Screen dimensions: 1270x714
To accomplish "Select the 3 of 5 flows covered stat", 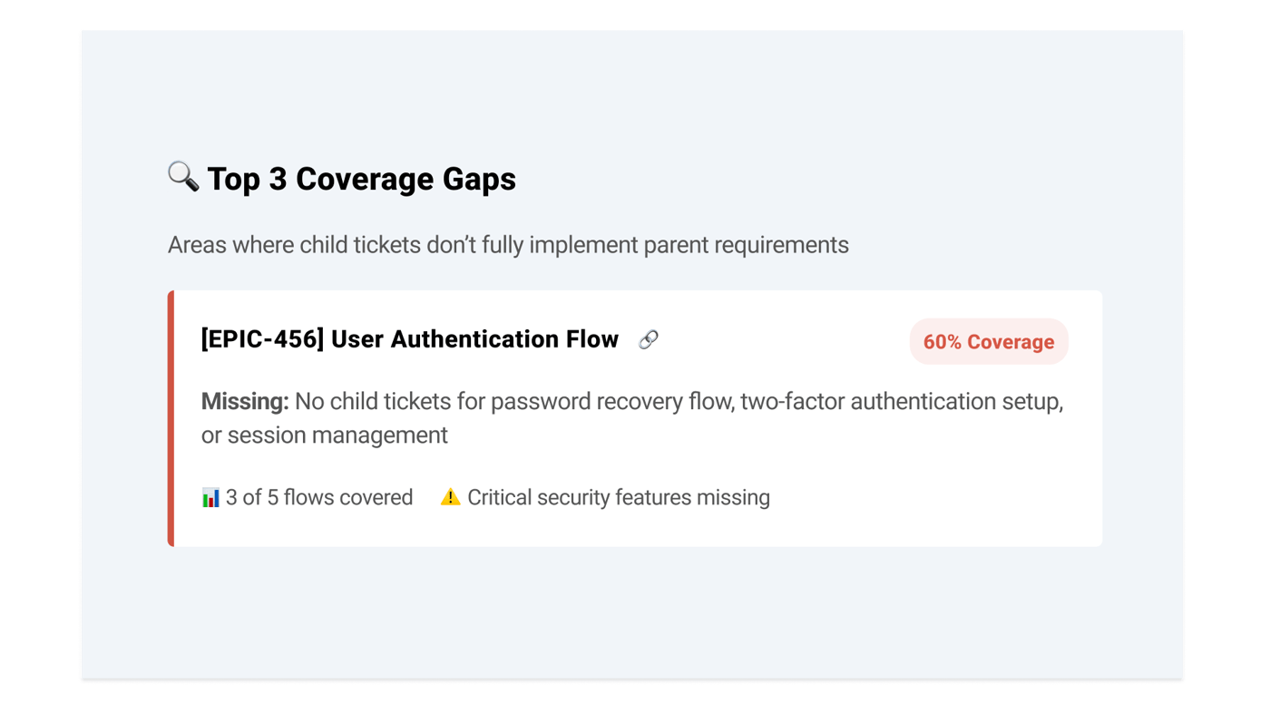I will (318, 497).
